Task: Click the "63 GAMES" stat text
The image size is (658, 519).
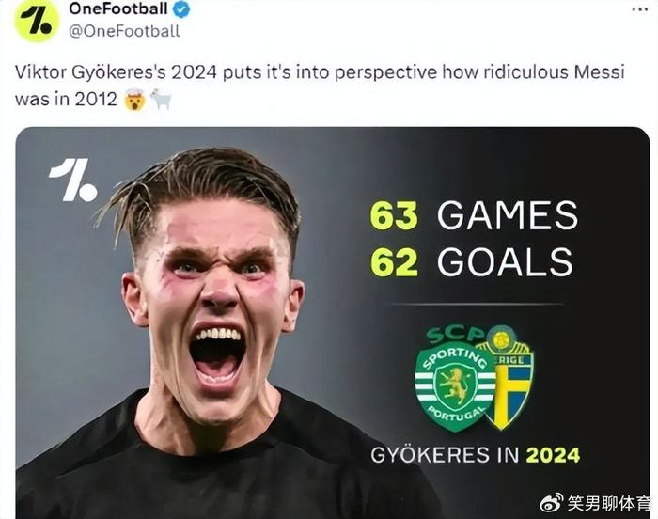Action: (474, 215)
